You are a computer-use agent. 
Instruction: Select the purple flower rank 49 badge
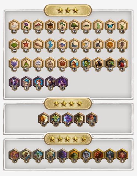click(26, 26)
